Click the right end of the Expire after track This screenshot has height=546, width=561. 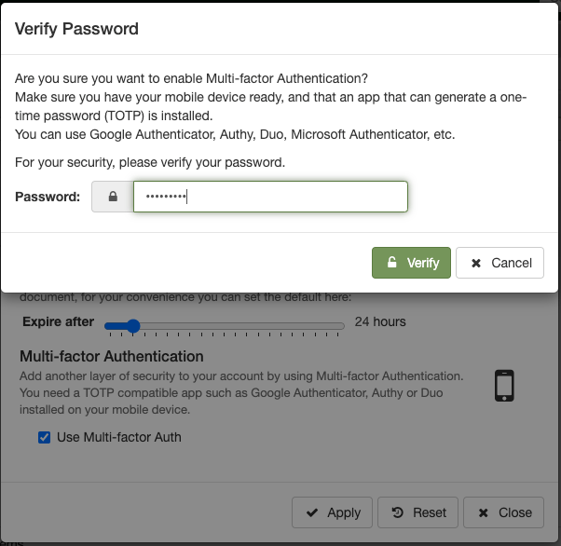click(343, 326)
